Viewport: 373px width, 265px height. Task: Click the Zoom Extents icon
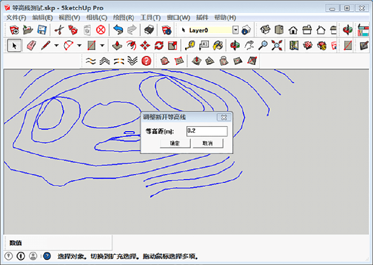277,45
